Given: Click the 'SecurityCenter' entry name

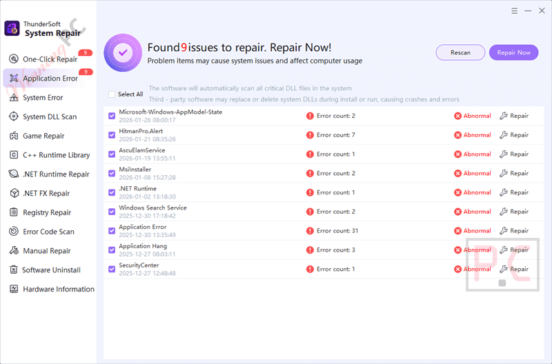Looking at the screenshot, I should pos(139,265).
